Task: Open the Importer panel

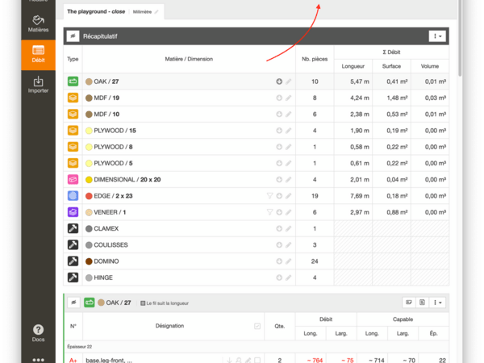Action: [39, 85]
